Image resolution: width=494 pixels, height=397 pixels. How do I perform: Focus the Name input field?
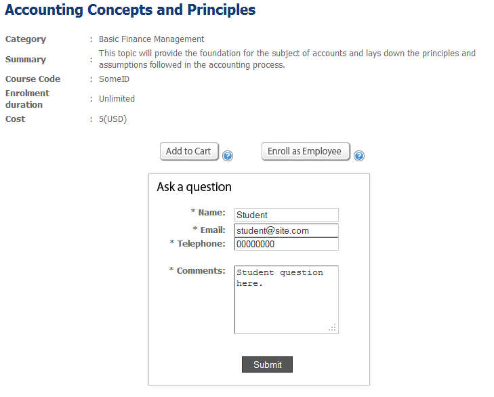pos(286,215)
